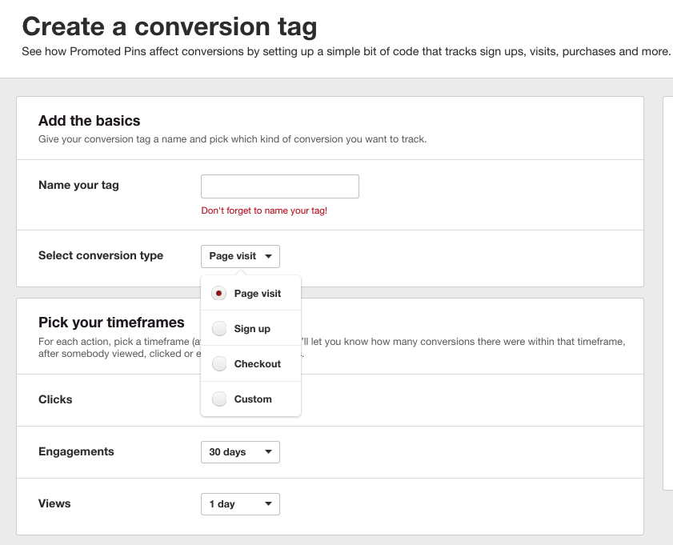This screenshot has width=673, height=545.
Task: Click the Clicks row label
Action: (55, 399)
